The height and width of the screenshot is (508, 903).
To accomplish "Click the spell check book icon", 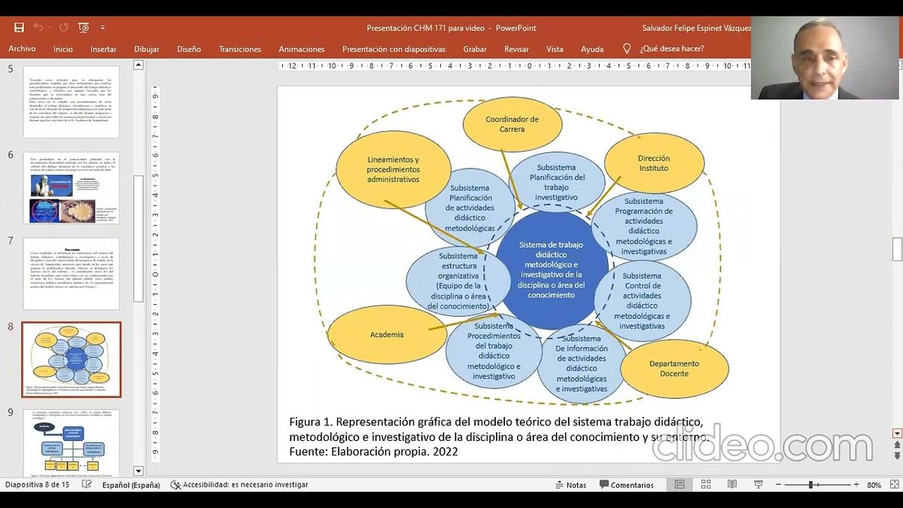I will pyautogui.click(x=86, y=485).
